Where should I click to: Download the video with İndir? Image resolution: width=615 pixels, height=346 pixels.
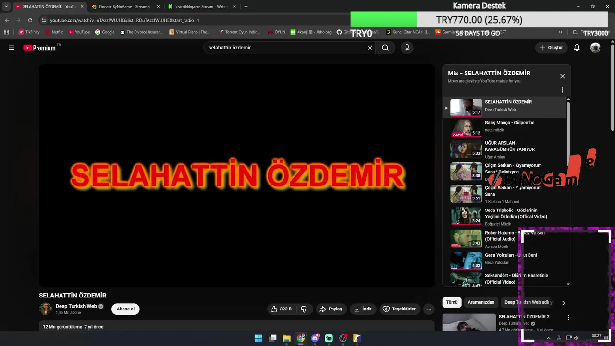363,309
